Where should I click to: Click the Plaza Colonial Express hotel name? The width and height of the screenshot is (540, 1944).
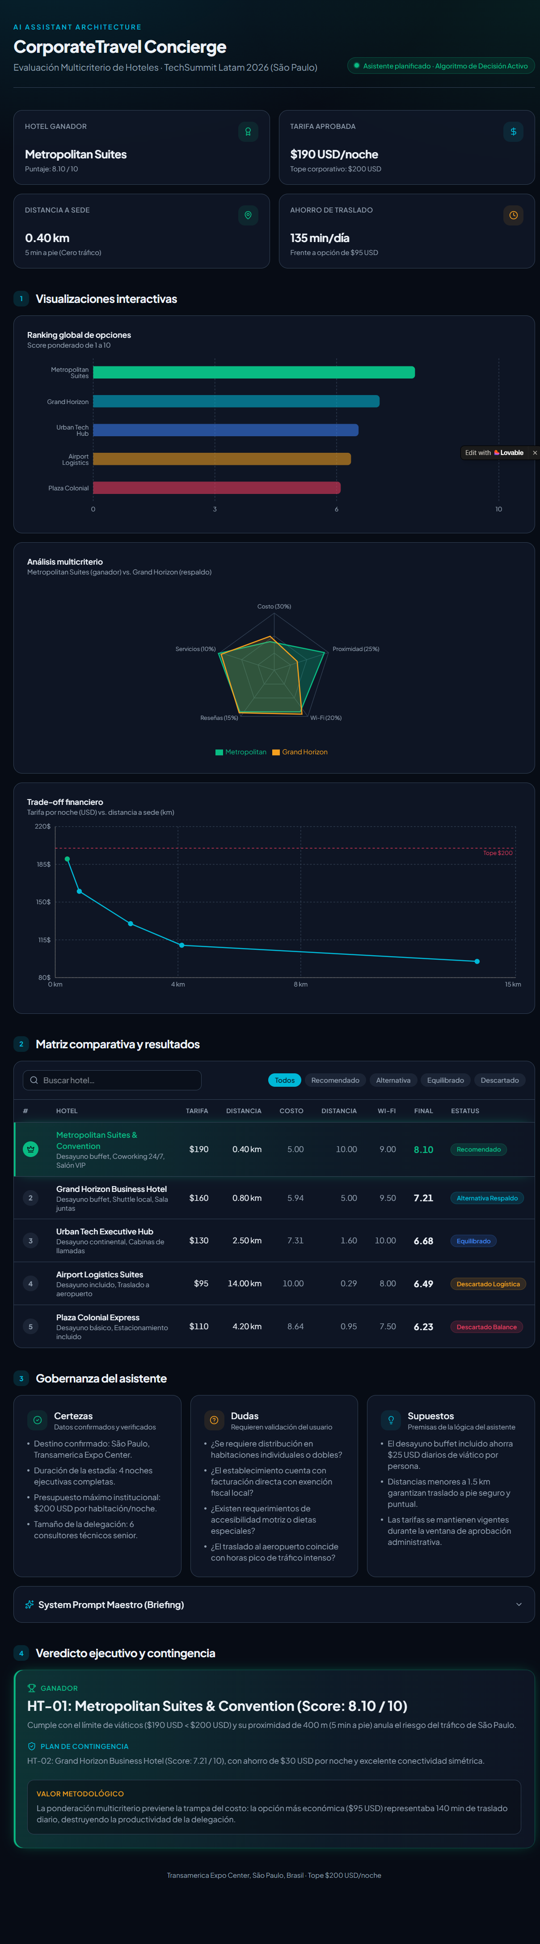tap(98, 1317)
